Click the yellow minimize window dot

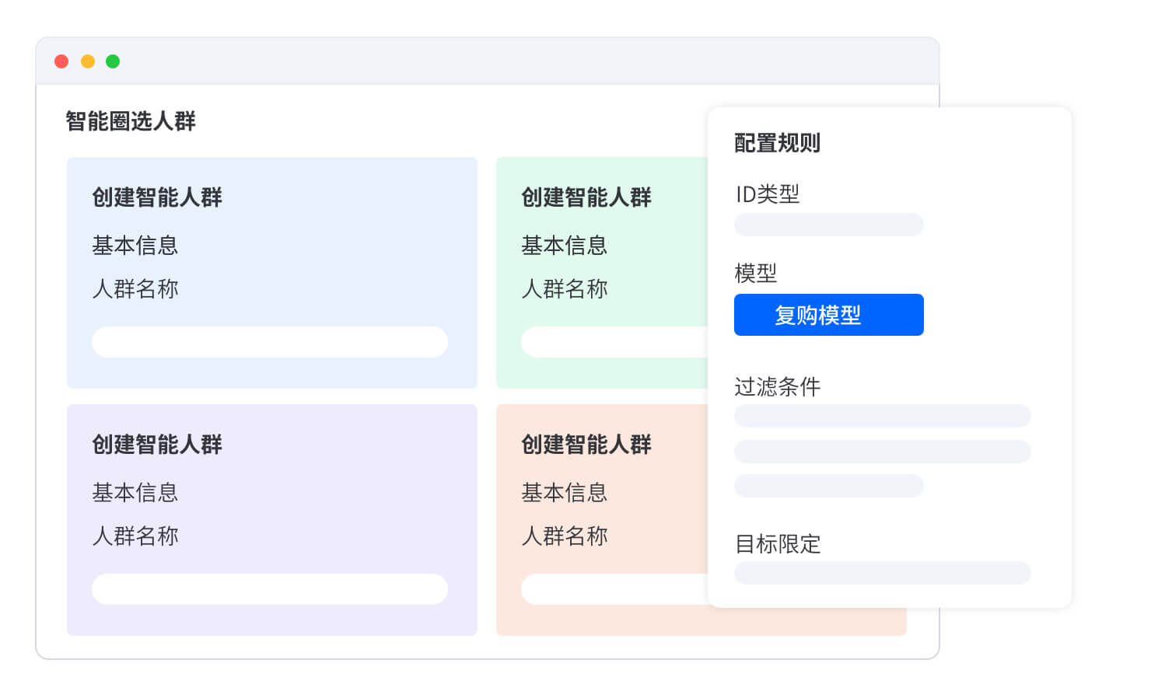88,61
